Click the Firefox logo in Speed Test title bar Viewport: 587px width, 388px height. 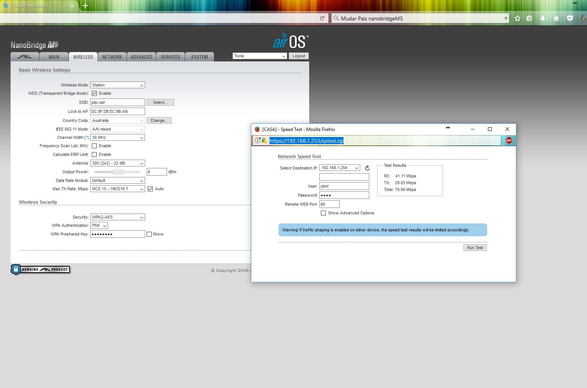[257, 129]
